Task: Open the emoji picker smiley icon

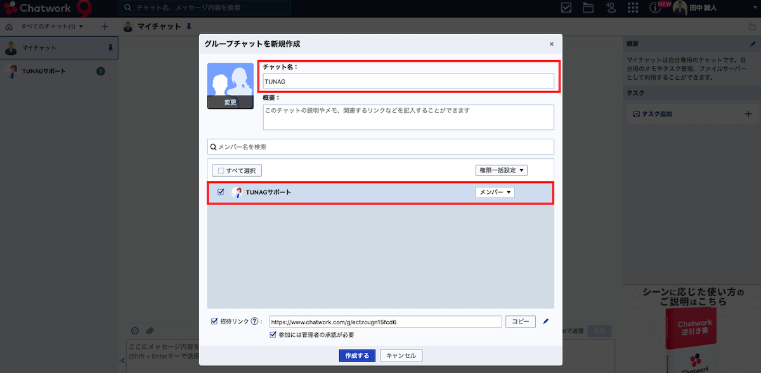Action: (134, 331)
